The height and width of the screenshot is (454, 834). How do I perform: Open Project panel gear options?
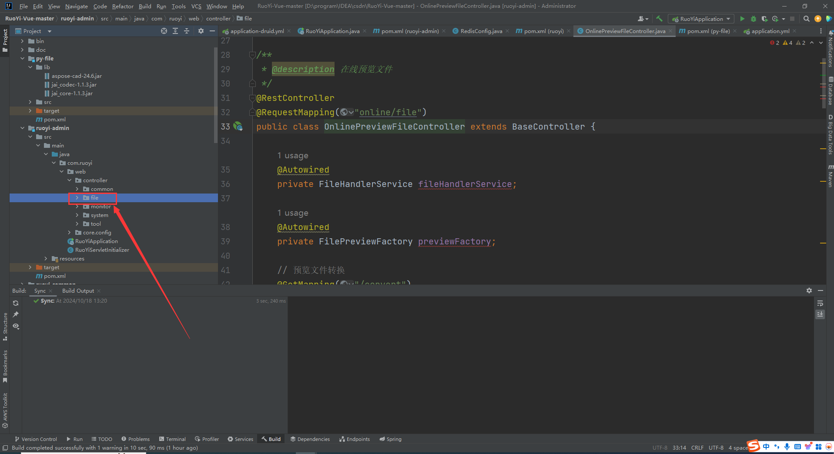(201, 31)
